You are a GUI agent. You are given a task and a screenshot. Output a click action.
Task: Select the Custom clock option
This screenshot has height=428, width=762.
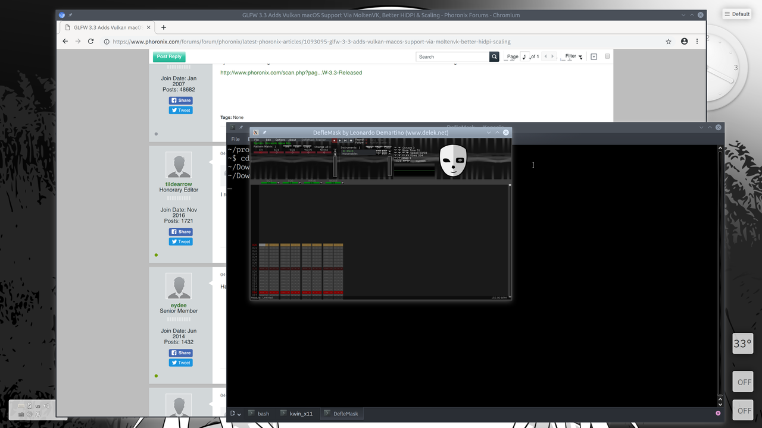tap(420, 160)
